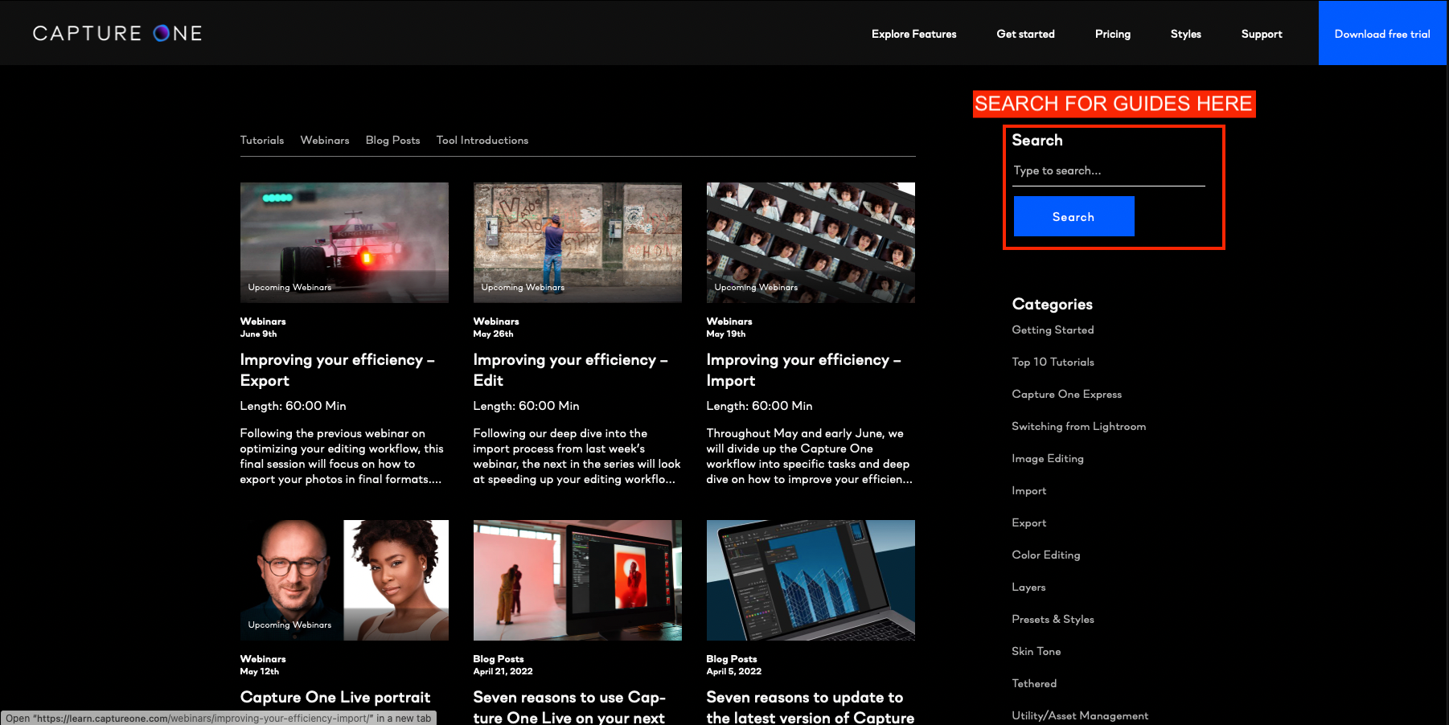Open 'Seven reasons to use Capture One Live' title

click(569, 707)
